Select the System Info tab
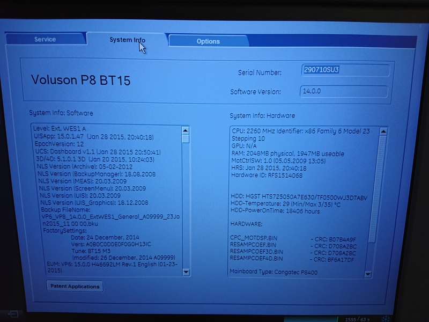Viewport: 429px width, 322px height. (x=127, y=40)
